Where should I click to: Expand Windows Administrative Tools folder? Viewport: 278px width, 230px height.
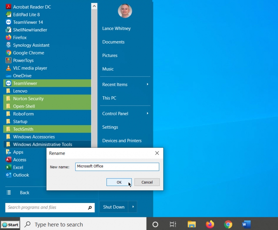coord(47,144)
